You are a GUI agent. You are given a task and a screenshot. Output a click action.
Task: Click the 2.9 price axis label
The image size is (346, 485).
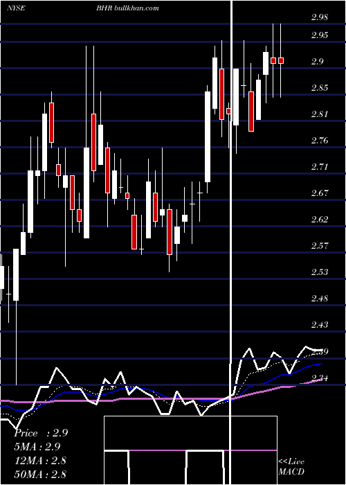pyautogui.click(x=317, y=62)
